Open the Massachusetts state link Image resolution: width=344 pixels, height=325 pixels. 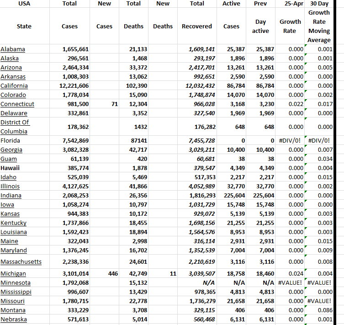tap(21, 262)
